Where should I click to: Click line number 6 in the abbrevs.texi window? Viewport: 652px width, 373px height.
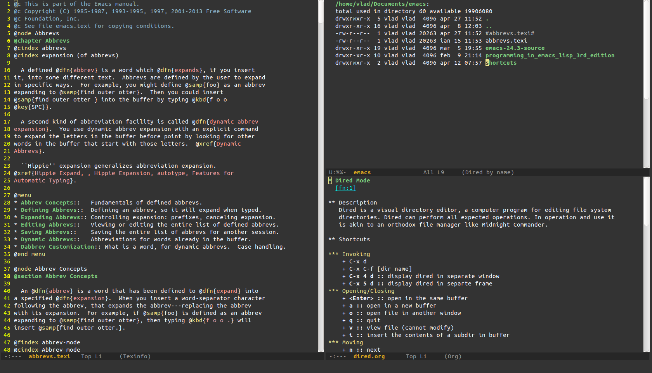pos(9,41)
